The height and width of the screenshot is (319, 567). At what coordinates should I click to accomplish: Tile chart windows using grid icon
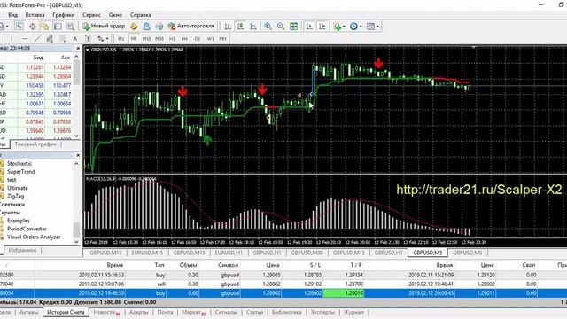coord(293,26)
